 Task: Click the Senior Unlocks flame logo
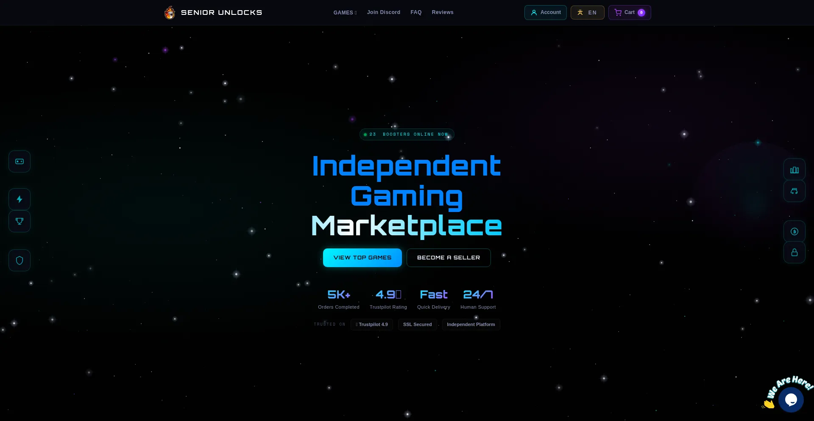pos(170,13)
